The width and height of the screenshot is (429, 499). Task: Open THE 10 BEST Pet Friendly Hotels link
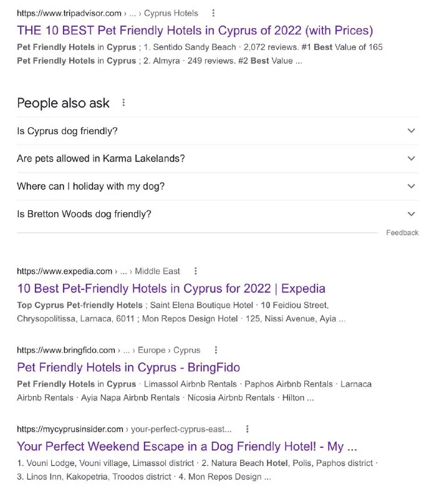(195, 31)
